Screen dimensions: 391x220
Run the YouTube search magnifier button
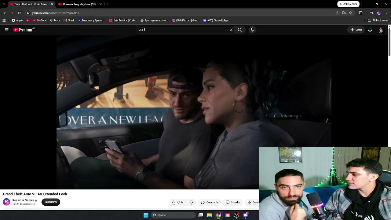click(240, 30)
